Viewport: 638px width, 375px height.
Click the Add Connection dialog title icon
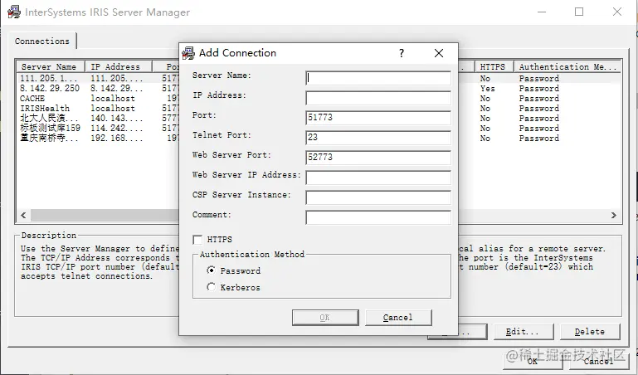pyautogui.click(x=188, y=53)
